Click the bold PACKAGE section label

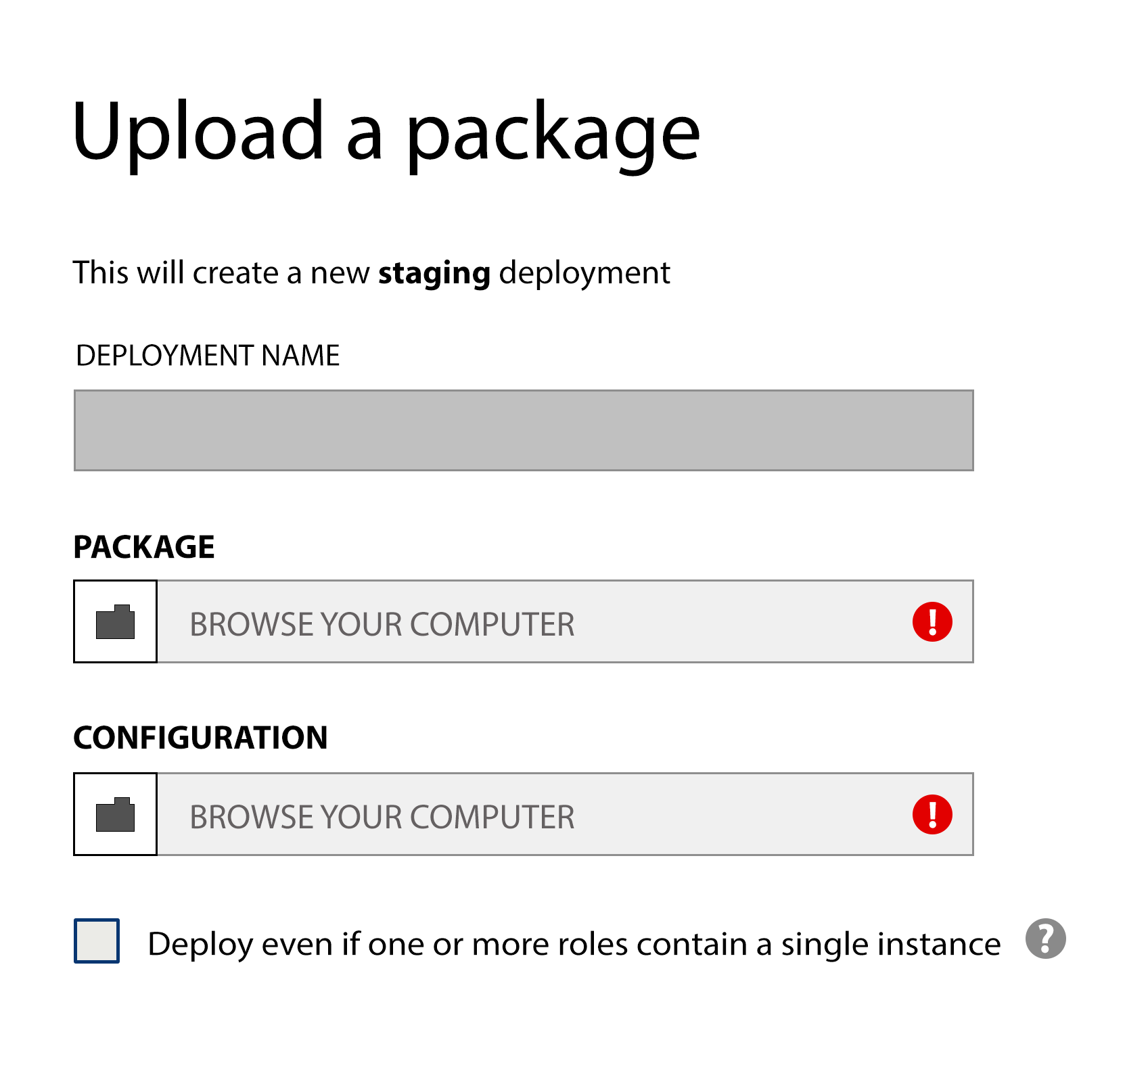144,547
